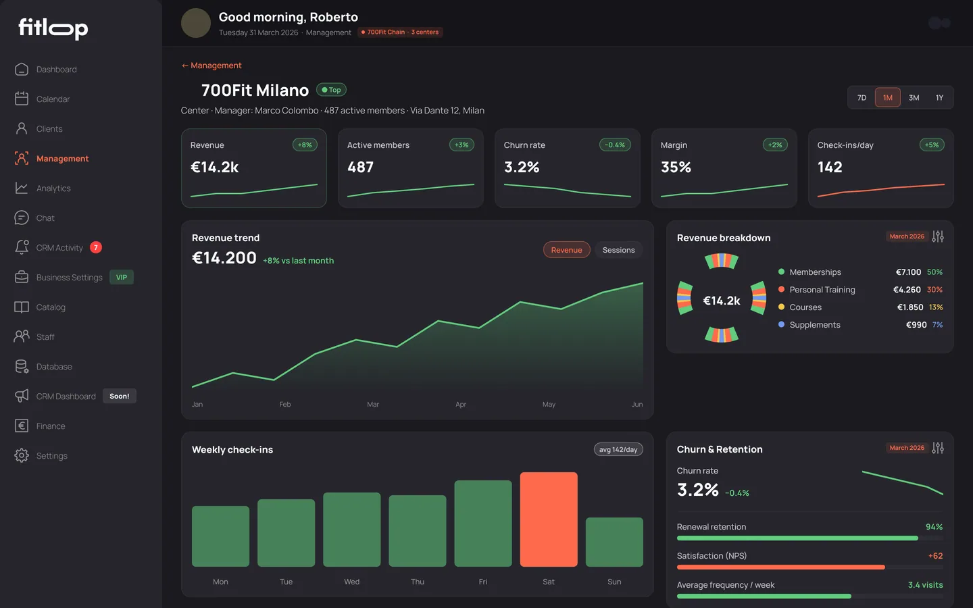Click the €14.2k donut chart center

722,301
